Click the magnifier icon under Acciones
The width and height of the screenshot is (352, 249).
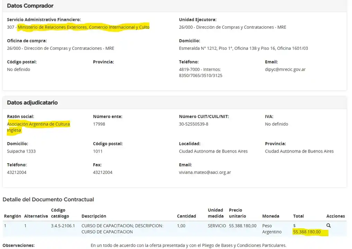click(328, 225)
